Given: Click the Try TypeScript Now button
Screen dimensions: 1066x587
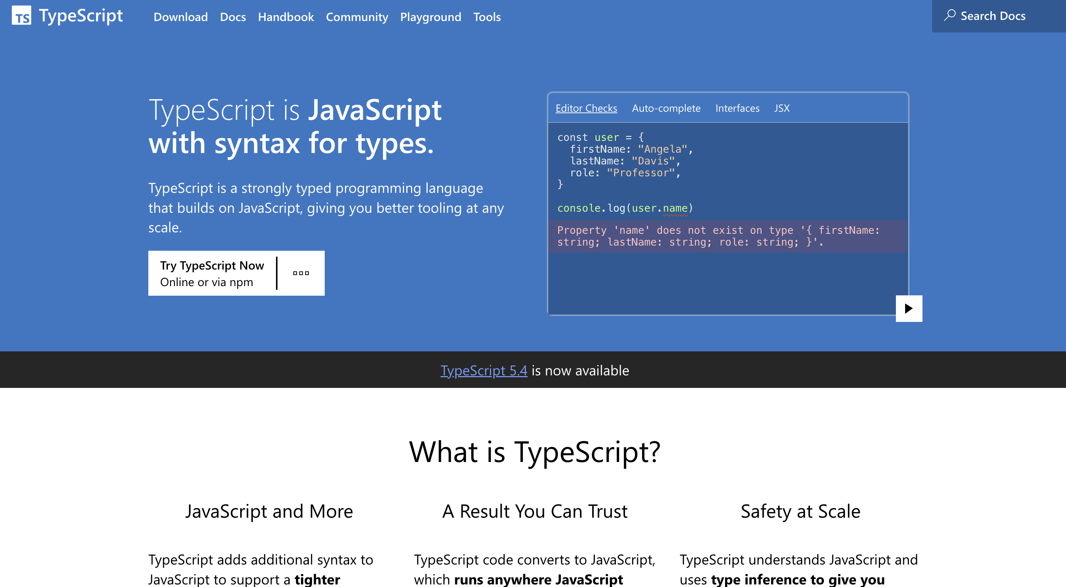Looking at the screenshot, I should coord(236,273).
